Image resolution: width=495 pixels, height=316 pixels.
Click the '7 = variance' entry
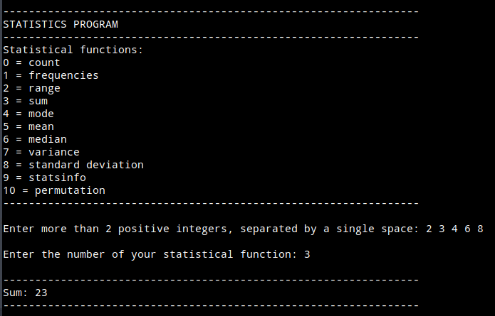point(41,152)
